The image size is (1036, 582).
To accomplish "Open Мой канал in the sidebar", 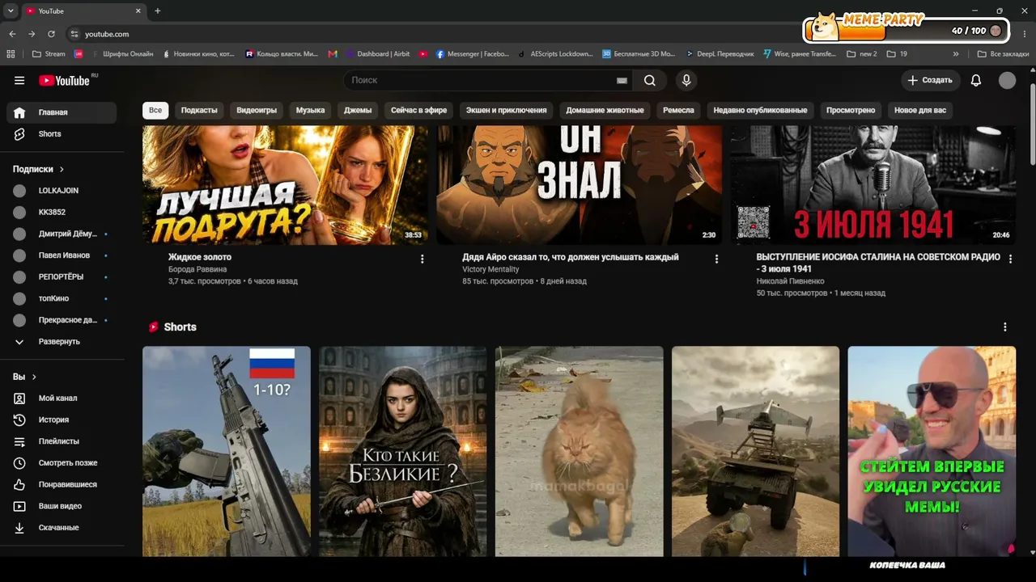I will [x=62, y=399].
